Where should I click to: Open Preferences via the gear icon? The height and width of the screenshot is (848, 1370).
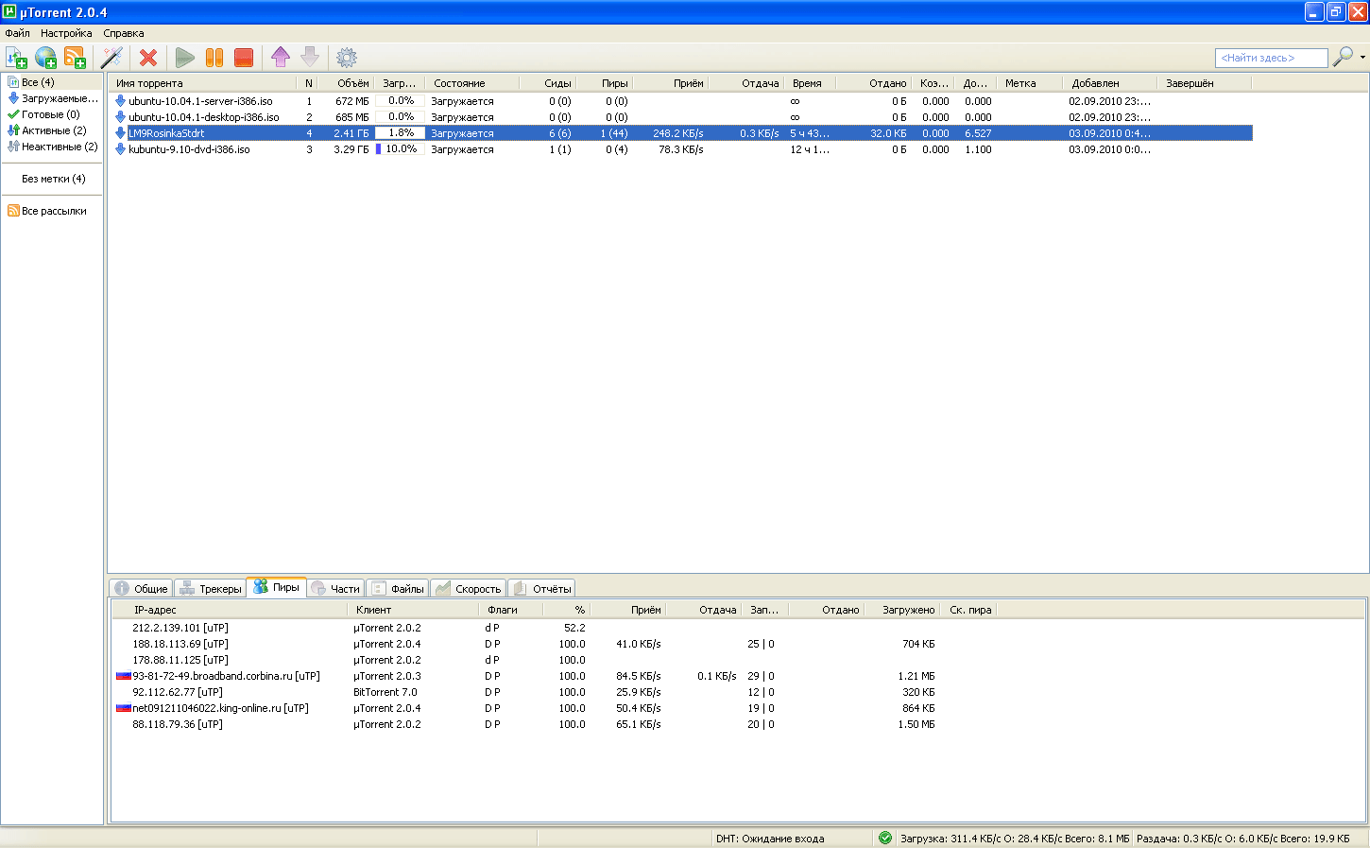pyautogui.click(x=347, y=58)
